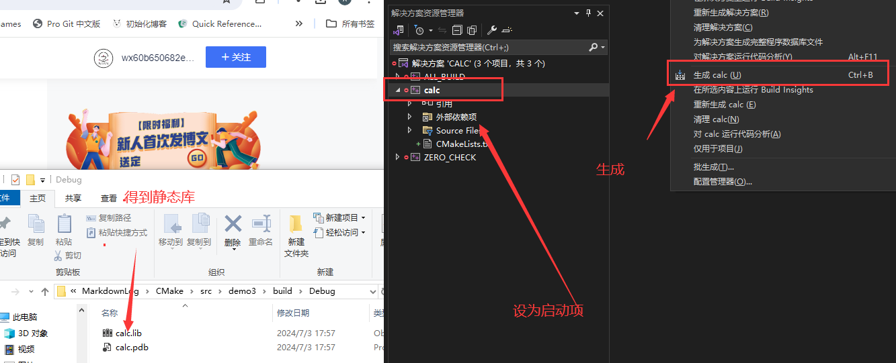Click Collapse All icon in Solution Explorer
The image size is (896, 363).
pos(457,30)
